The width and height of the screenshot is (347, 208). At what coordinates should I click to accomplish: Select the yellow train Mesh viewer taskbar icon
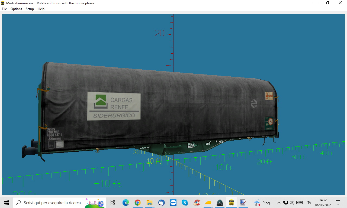click(x=232, y=202)
